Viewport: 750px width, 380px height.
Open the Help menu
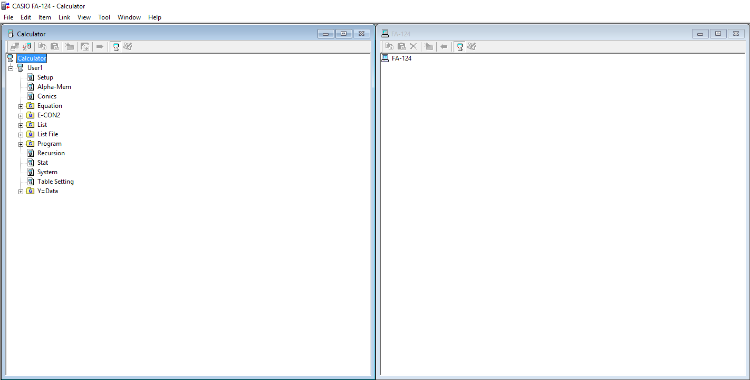click(x=155, y=17)
